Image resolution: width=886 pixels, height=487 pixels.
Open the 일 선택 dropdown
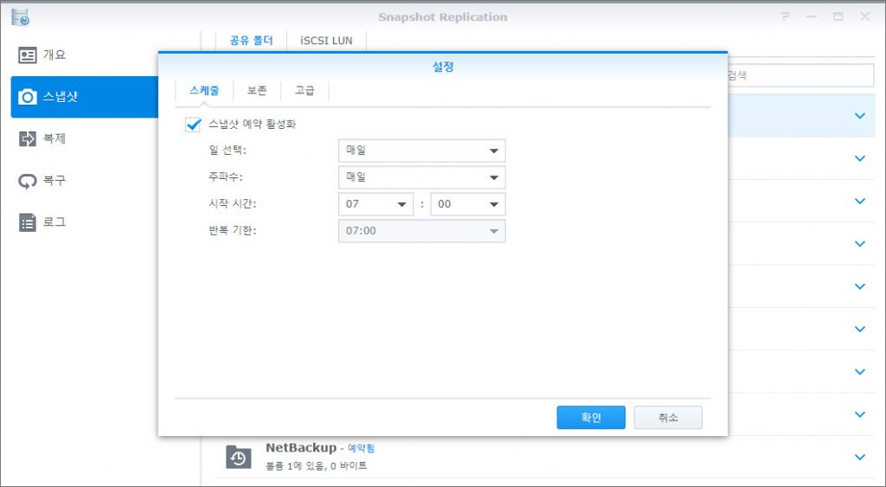tap(421, 151)
